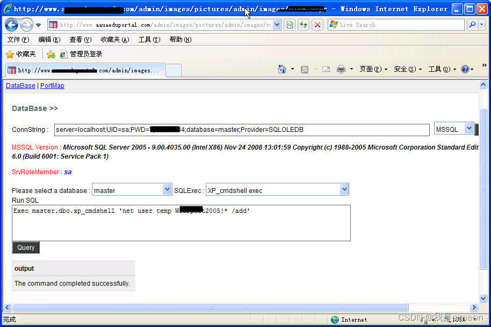
Task: Open the 工具(O) command bar menu
Action: pyautogui.click(x=442, y=69)
